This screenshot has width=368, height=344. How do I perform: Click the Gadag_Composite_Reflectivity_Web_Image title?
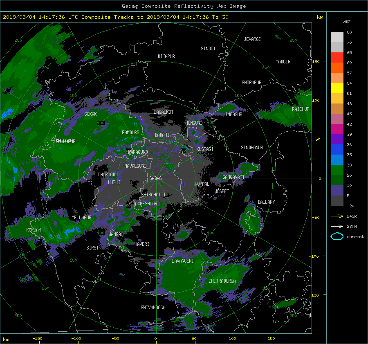pyautogui.click(x=184, y=6)
